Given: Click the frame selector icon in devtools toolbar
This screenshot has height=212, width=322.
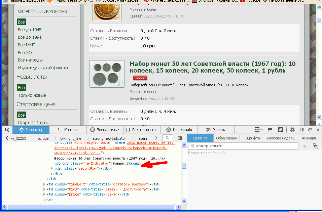Looking at the screenshot, I should 258,130.
